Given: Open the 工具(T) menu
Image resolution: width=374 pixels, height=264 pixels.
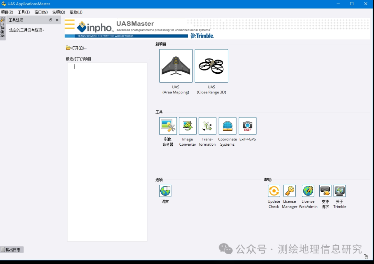Looking at the screenshot, I should click(24, 12).
